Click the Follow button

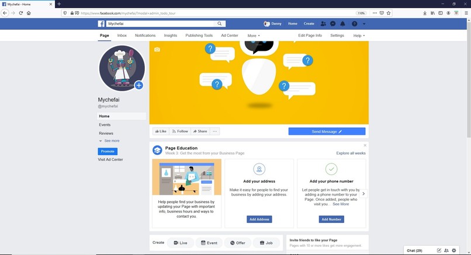(180, 131)
